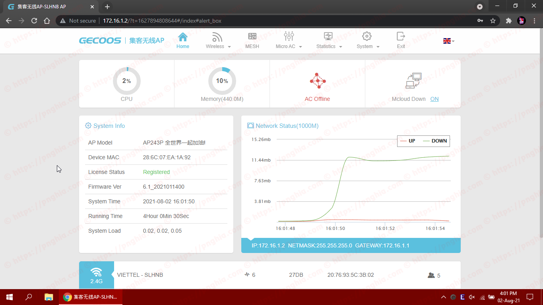Click the Running Time value
The height and width of the screenshot is (305, 543).
[x=166, y=216]
